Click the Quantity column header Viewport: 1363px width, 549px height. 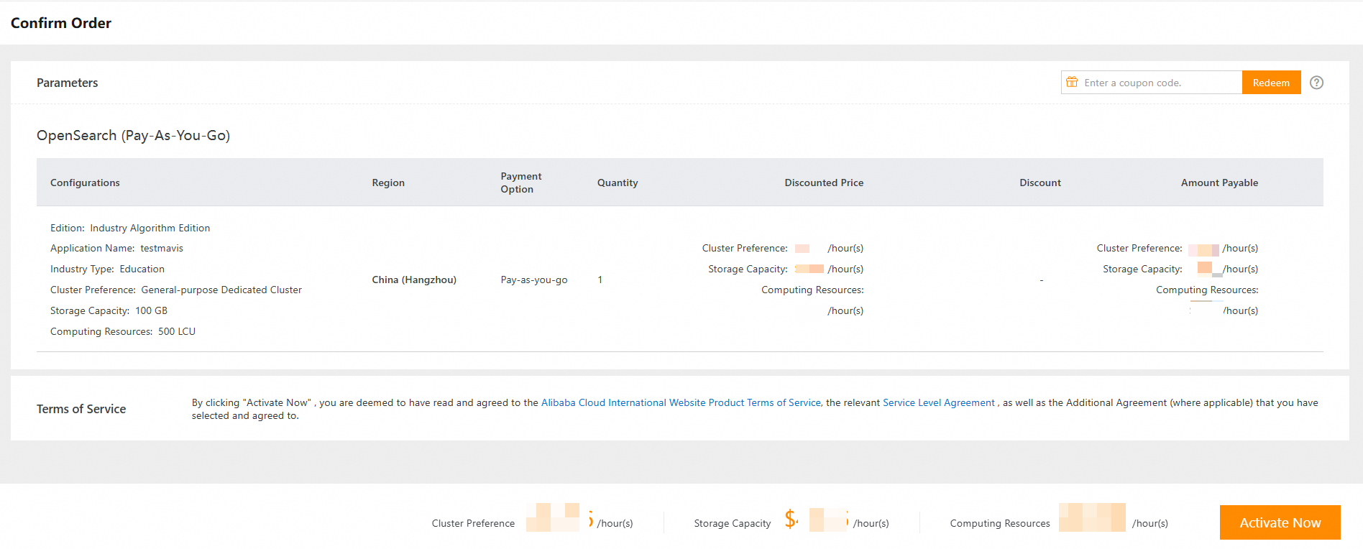point(618,183)
